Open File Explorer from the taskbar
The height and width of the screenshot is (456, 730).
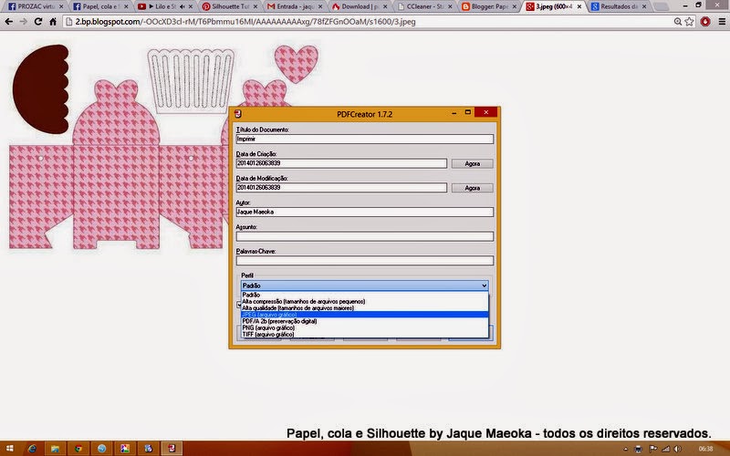pyautogui.click(x=56, y=449)
